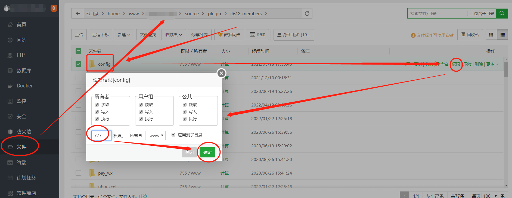The image size is (512, 198).
Task: Click the home breadcrumb segment
Action: coord(114,14)
